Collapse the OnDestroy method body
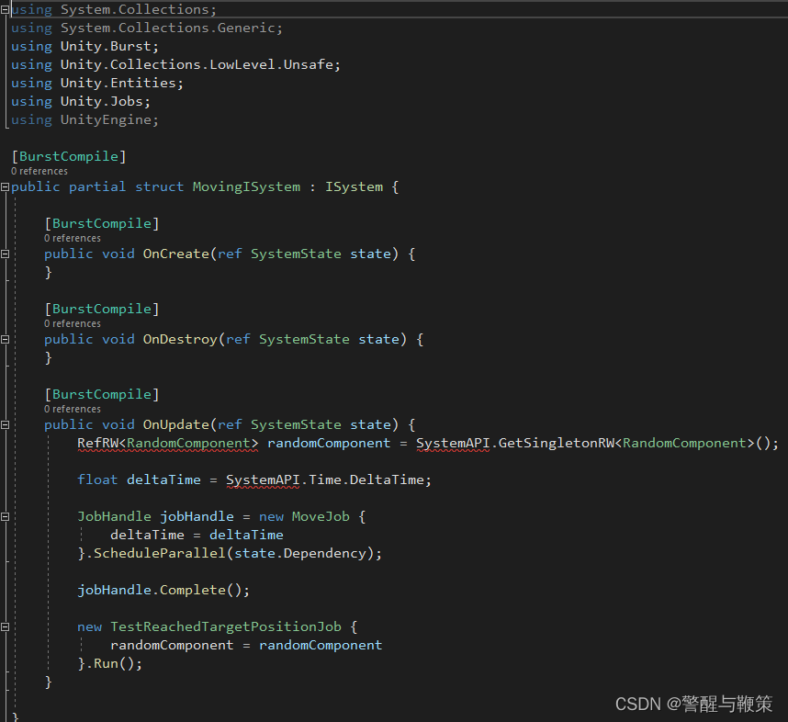The image size is (788, 722). [4, 339]
